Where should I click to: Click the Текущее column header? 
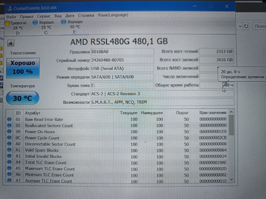click(x=128, y=113)
